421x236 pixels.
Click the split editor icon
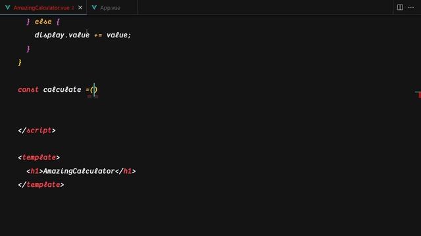pos(400,7)
